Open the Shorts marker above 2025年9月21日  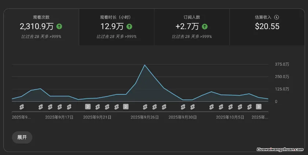click(x=98, y=107)
